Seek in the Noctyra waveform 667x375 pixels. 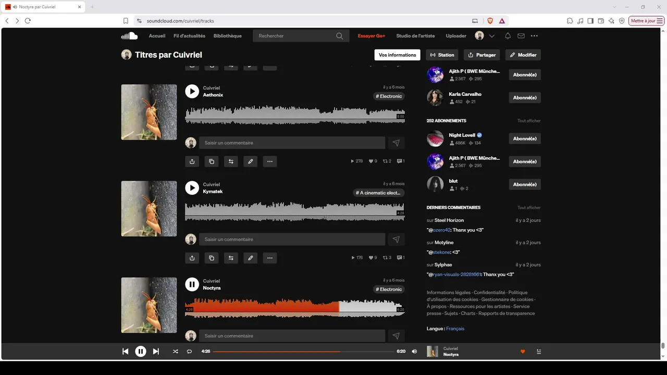coord(295,307)
